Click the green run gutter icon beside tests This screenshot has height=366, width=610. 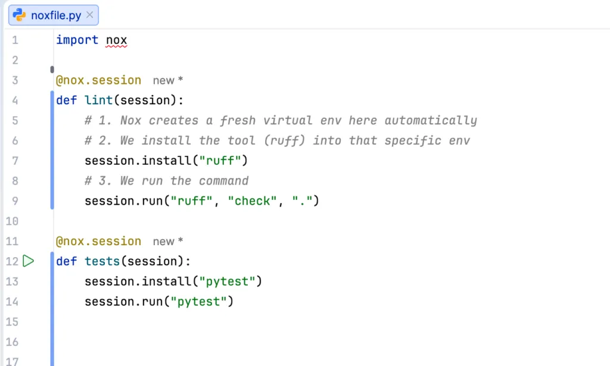click(x=29, y=261)
